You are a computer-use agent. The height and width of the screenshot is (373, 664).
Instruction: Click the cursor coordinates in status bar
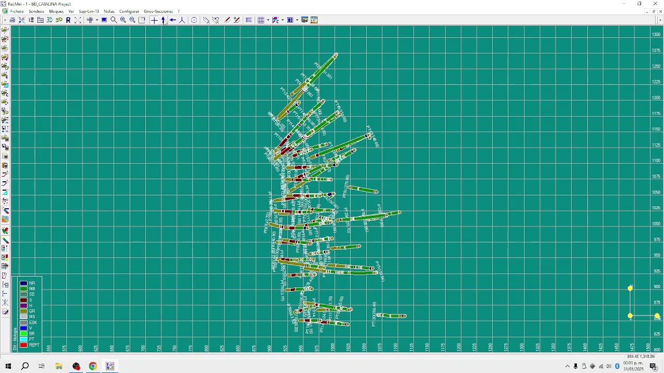point(641,356)
